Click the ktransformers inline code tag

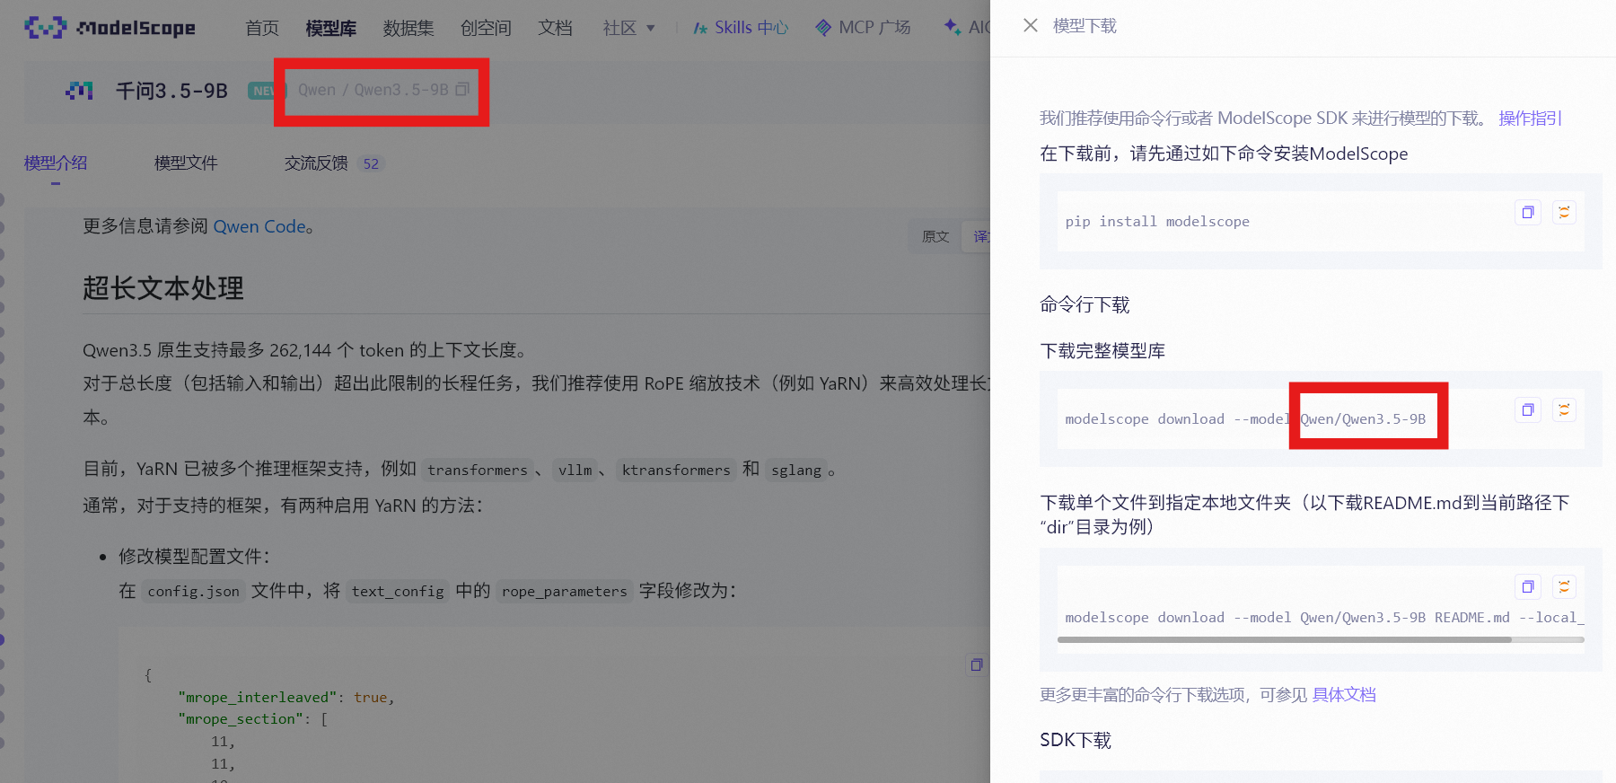tap(676, 470)
